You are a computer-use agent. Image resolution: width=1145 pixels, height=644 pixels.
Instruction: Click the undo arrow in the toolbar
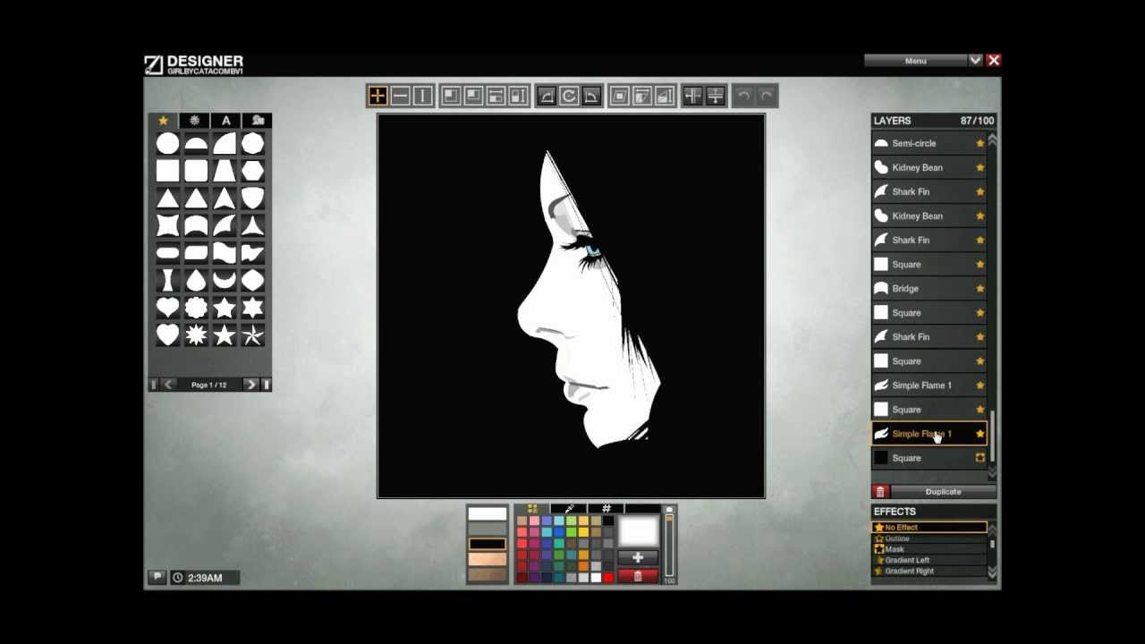[743, 96]
